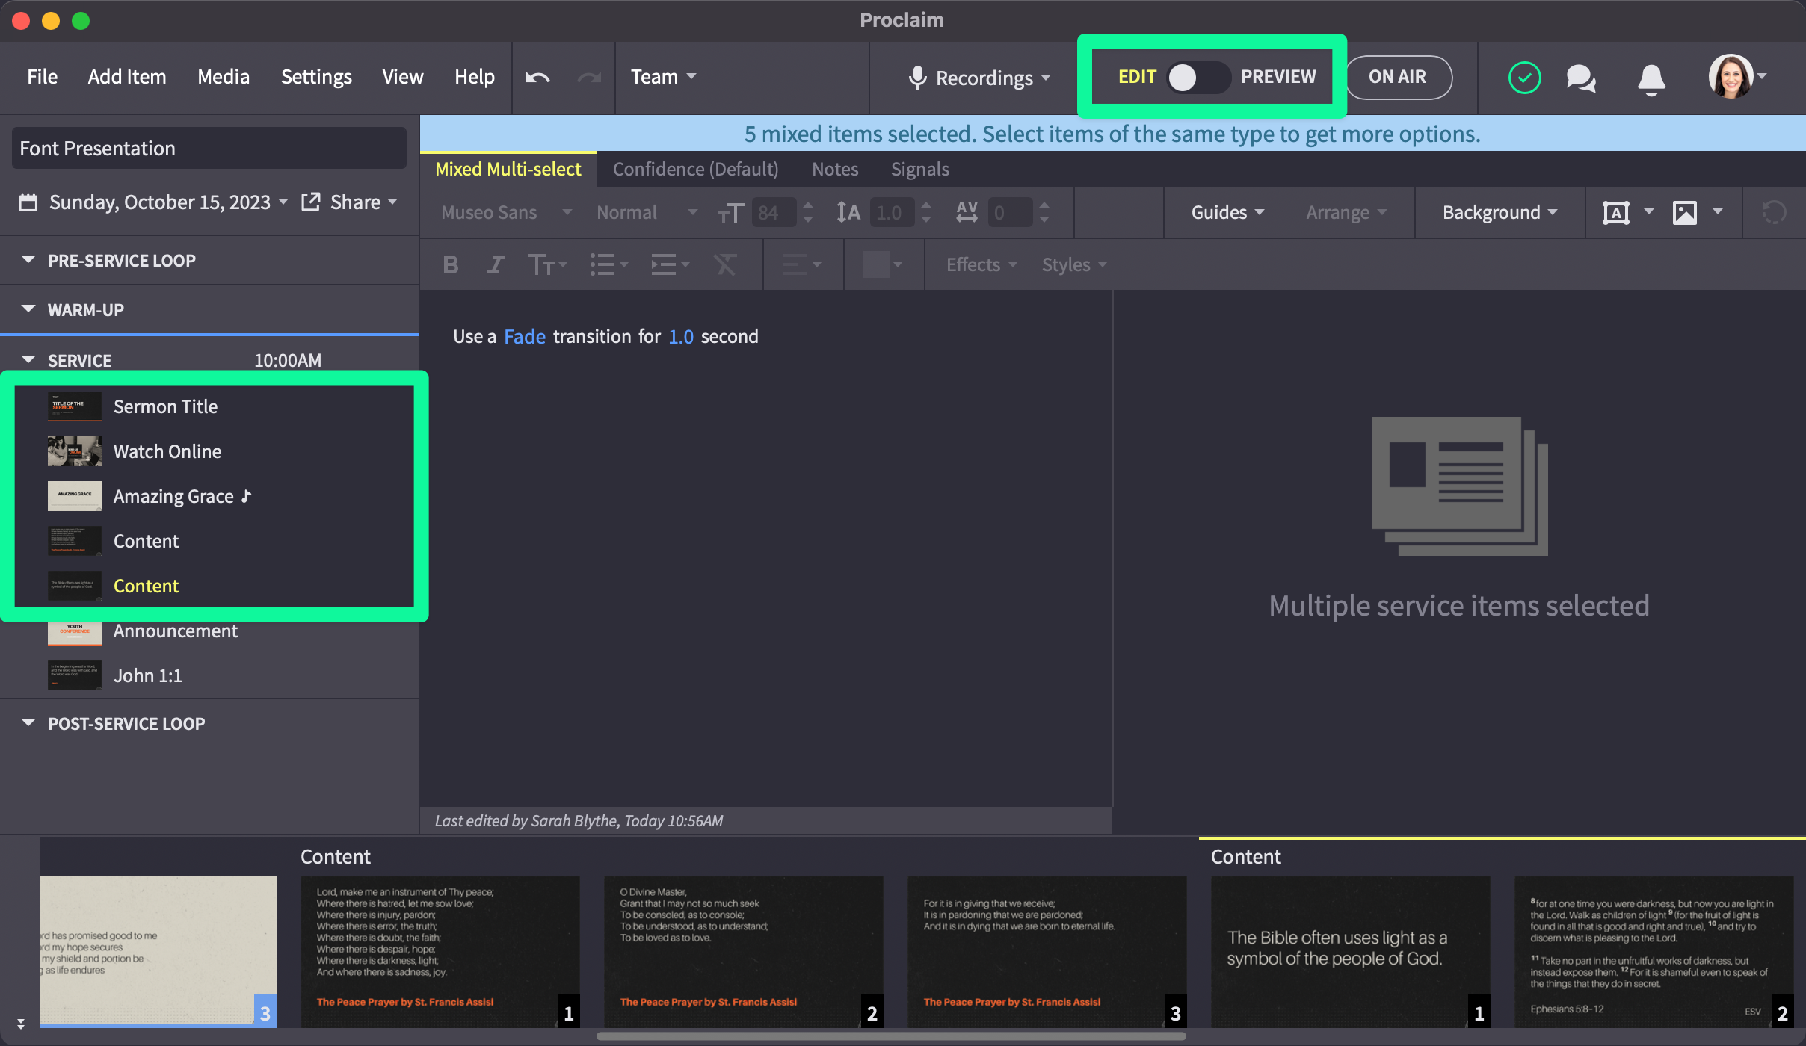Collapse the SERVICE section

pos(28,360)
